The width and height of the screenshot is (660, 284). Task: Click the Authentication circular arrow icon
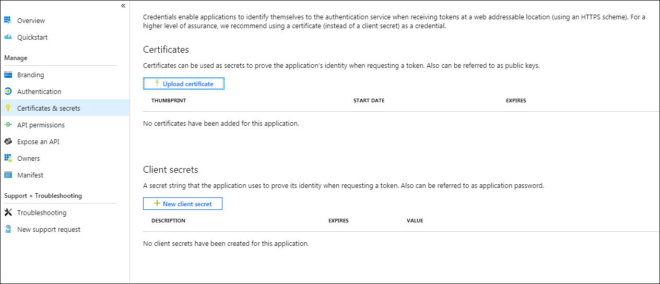pos(8,91)
